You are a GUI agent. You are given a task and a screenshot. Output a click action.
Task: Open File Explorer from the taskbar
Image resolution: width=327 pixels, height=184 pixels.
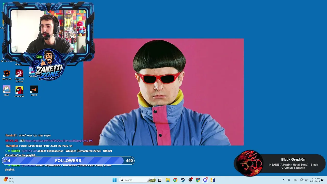coord(168,180)
